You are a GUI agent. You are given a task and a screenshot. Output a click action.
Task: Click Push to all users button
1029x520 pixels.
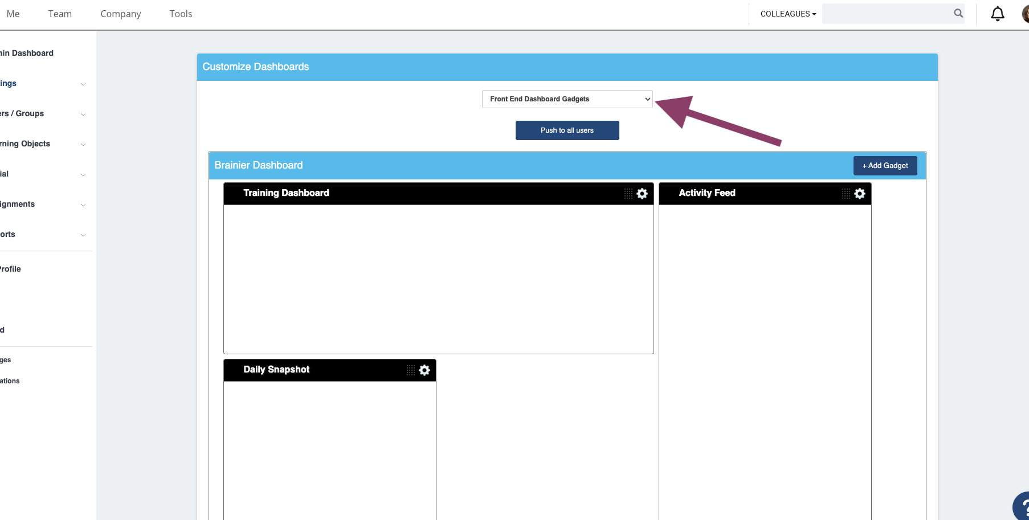click(567, 130)
